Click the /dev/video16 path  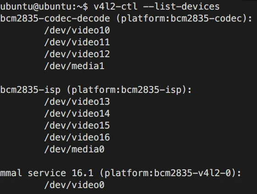[77, 137]
